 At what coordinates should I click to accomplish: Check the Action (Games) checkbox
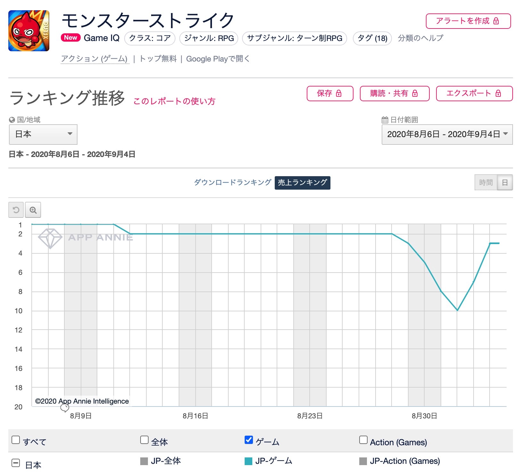[363, 440]
